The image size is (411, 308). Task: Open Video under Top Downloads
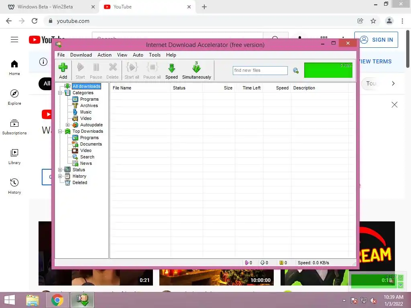coord(86,150)
